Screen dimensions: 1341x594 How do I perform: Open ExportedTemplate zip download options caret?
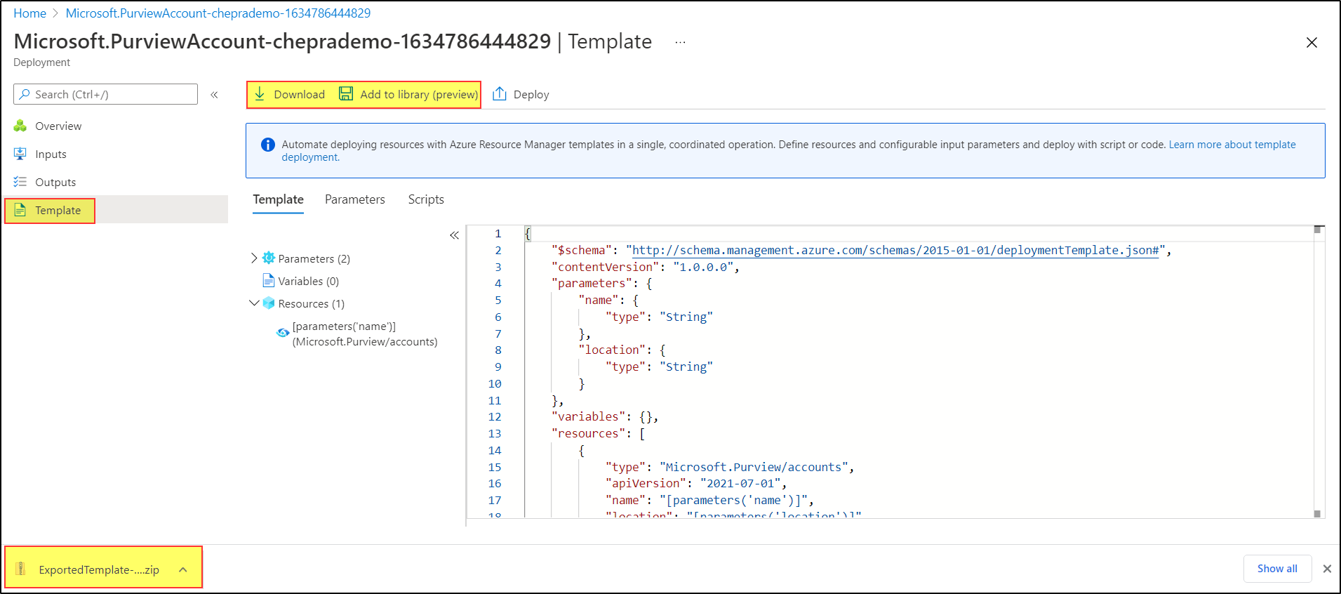click(183, 569)
